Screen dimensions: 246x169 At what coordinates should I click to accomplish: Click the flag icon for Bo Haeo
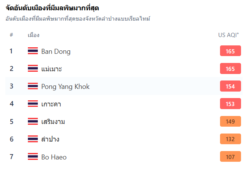pyautogui.click(x=33, y=157)
